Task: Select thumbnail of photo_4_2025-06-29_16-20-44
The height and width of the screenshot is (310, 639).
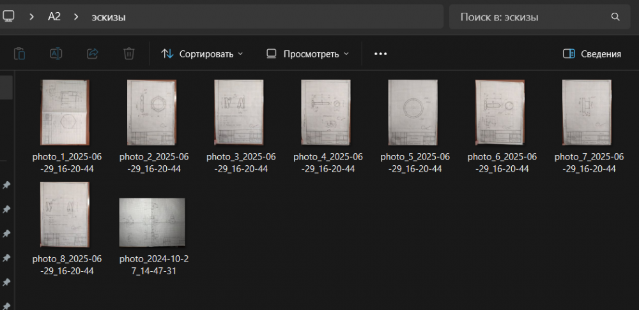Action: tap(326, 112)
